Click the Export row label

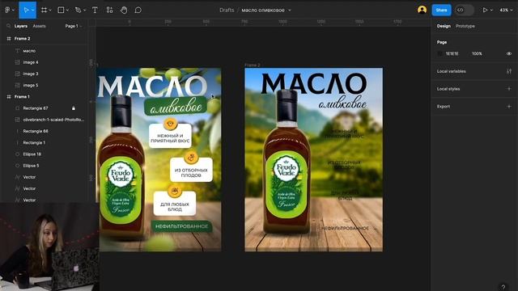pos(444,106)
